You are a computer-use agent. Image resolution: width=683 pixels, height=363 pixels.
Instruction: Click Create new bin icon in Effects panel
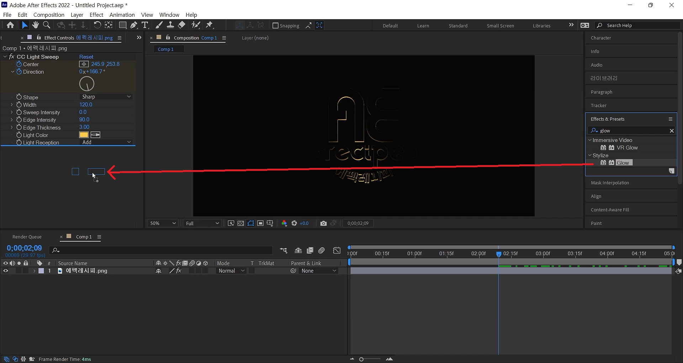coord(671,171)
